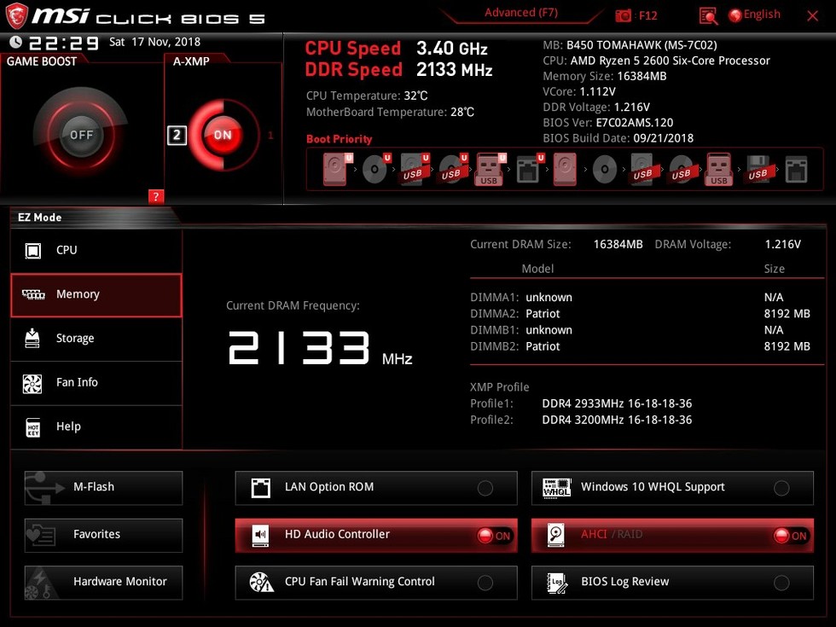The width and height of the screenshot is (836, 627).
Task: Select the legacy USB hard disk boot icon
Action: tap(642, 169)
